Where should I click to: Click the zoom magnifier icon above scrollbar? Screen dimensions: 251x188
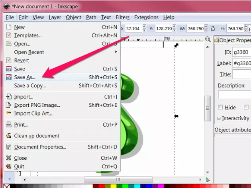207,39
